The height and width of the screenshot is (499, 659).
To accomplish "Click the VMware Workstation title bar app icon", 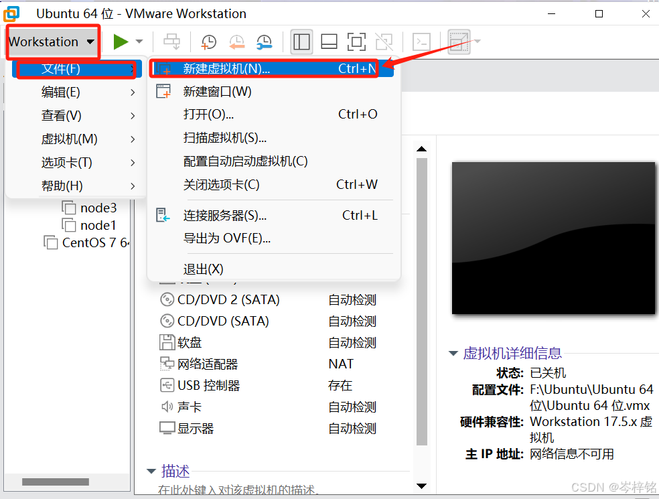I will 11,14.
